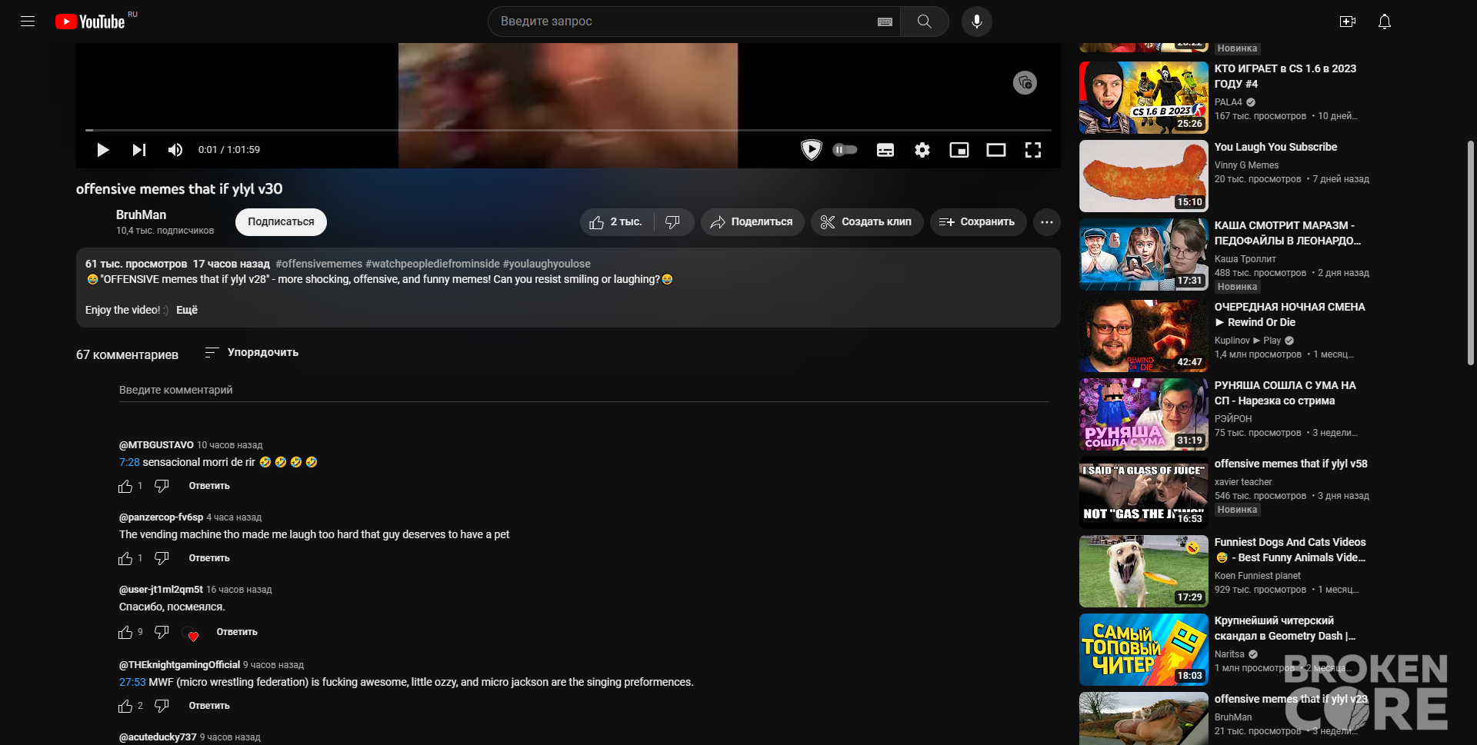Screen dimensions: 1477x745
Task: Like the video (2 тыс.)
Action: pyautogui.click(x=616, y=222)
